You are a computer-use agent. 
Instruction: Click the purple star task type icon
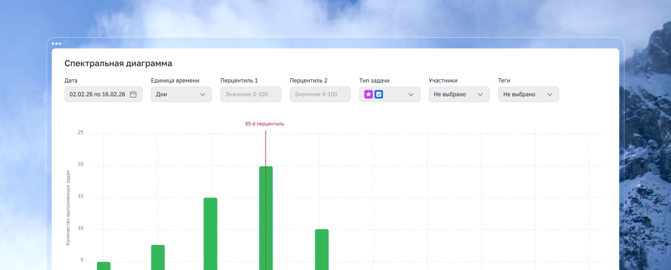[369, 94]
